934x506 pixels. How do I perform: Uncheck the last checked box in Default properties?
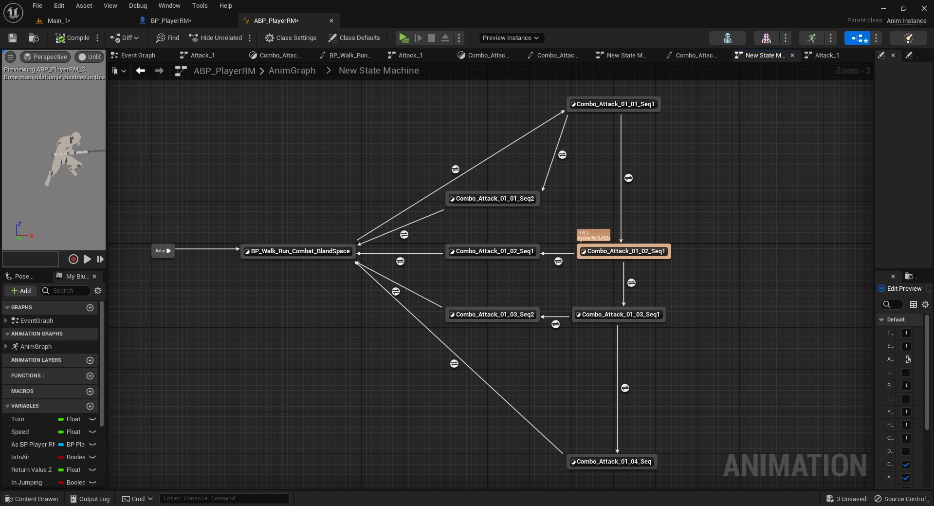(906, 478)
